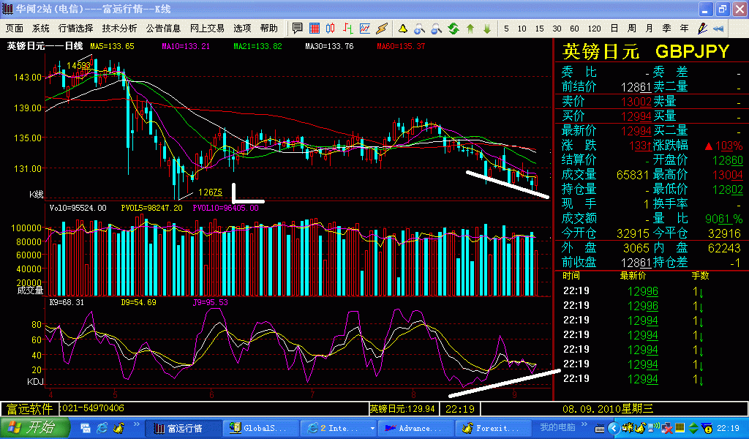
Task: Click show desktop quick launch icon
Action: point(85,428)
